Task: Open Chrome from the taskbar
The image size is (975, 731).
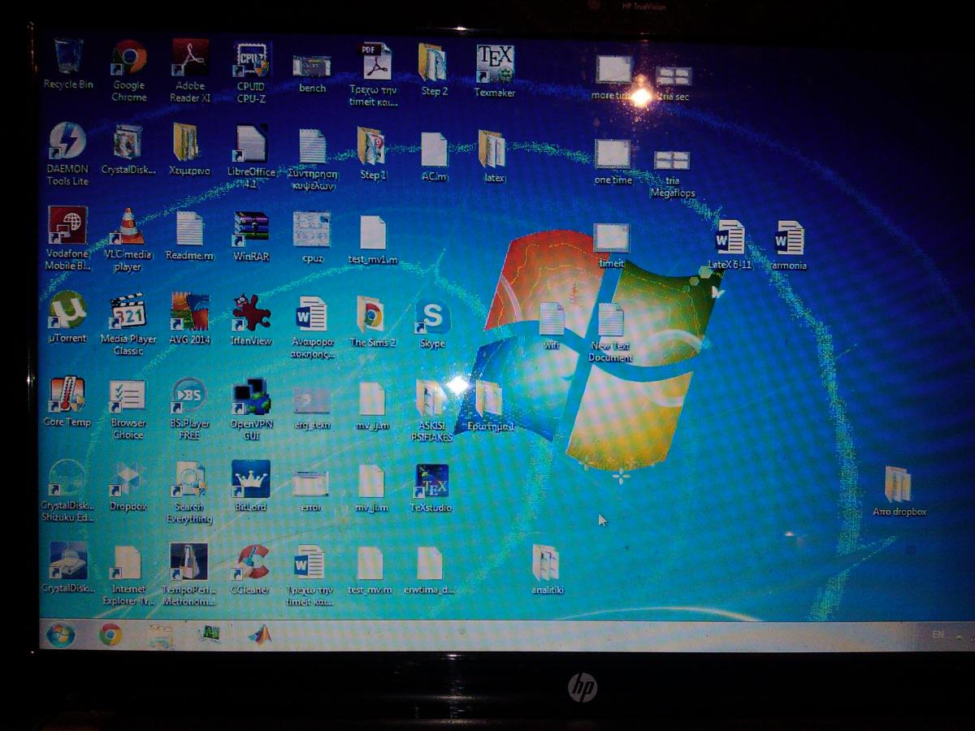Action: pyautogui.click(x=110, y=634)
